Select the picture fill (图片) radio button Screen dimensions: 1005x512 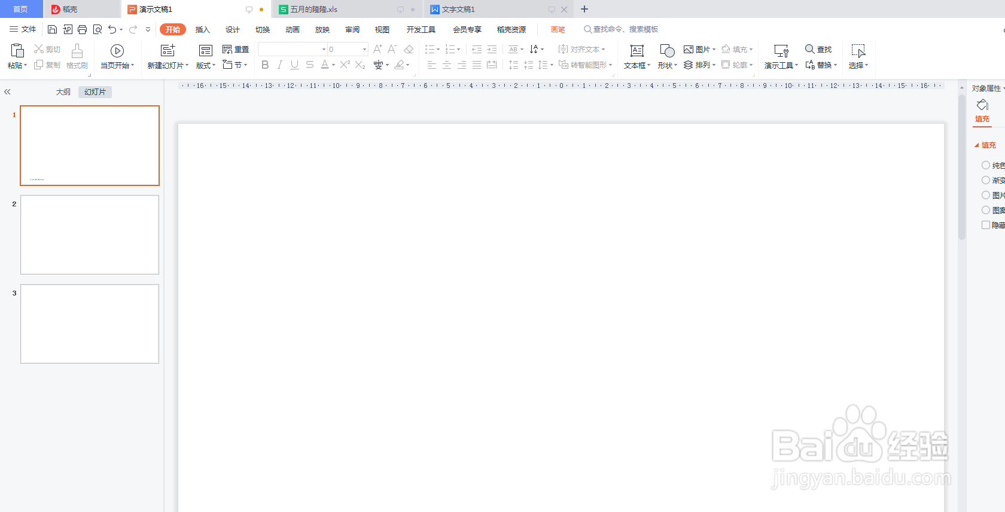tap(986, 195)
